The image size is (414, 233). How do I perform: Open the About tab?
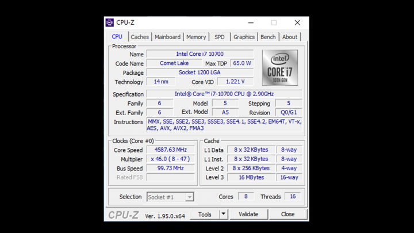coord(290,37)
